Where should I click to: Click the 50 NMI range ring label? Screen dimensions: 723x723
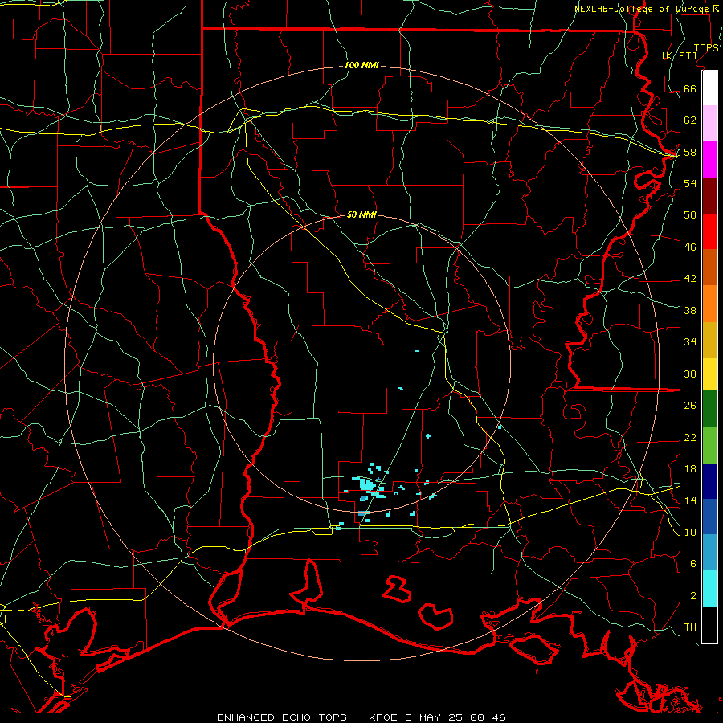point(361,214)
